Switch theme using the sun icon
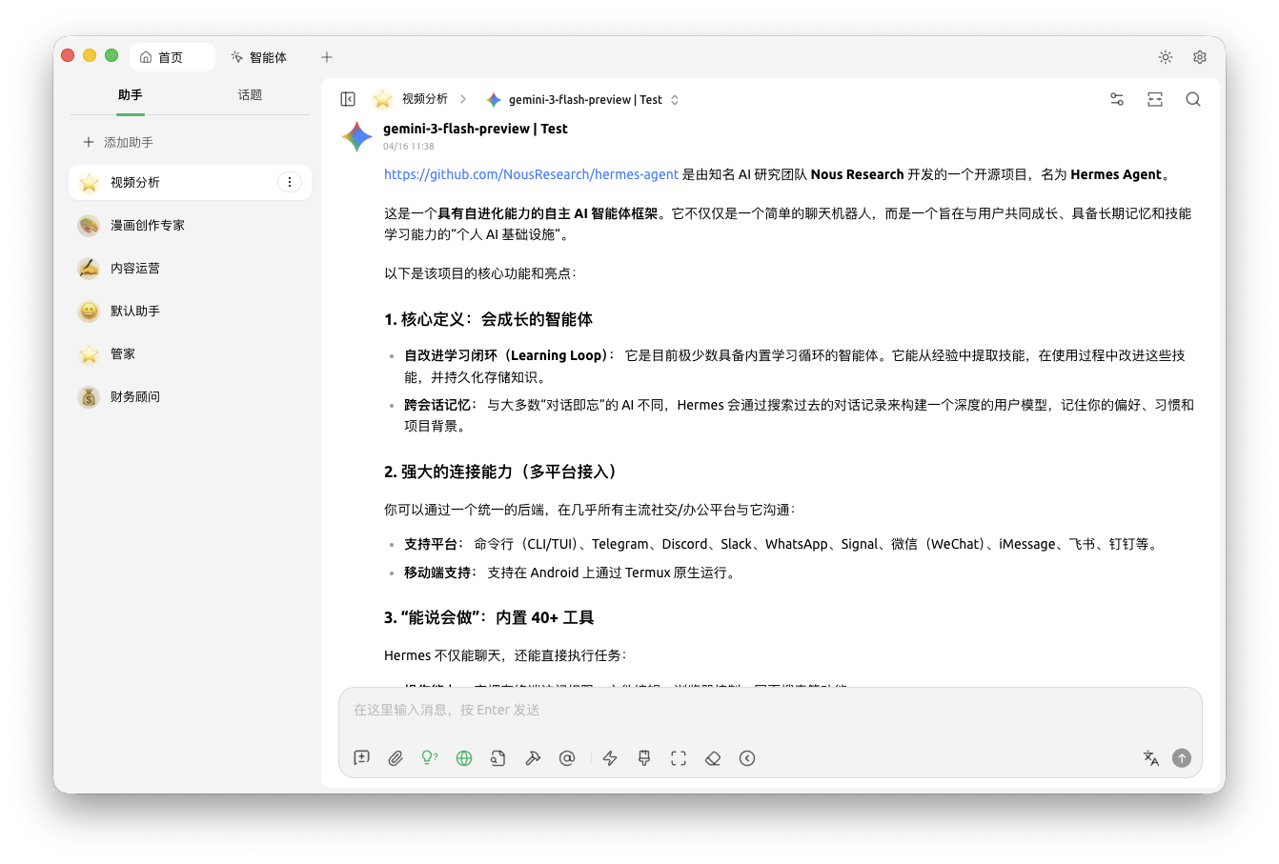Viewport: 1279px width, 864px height. coord(1165,57)
